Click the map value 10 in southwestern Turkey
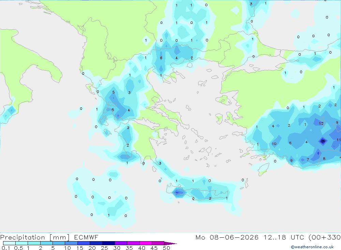The height and width of the screenshot is (250, 341). (x=274, y=144)
